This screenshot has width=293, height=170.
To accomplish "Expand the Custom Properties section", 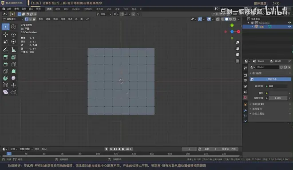I will 258,113.
